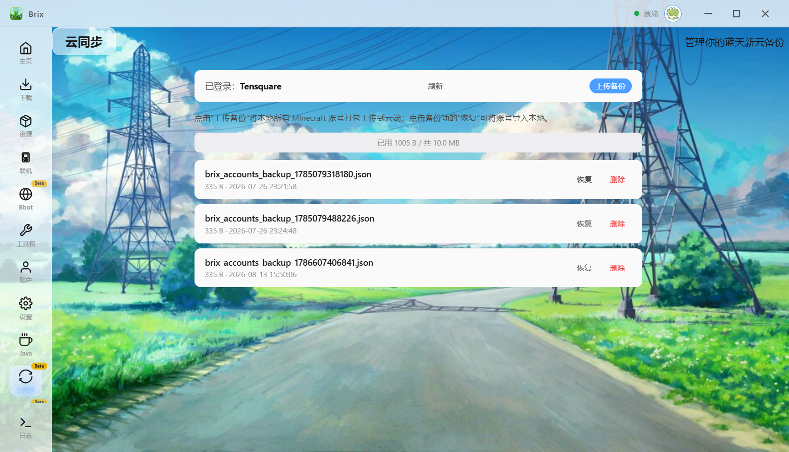
Task: Minimize the Brix window
Action: [x=708, y=14]
